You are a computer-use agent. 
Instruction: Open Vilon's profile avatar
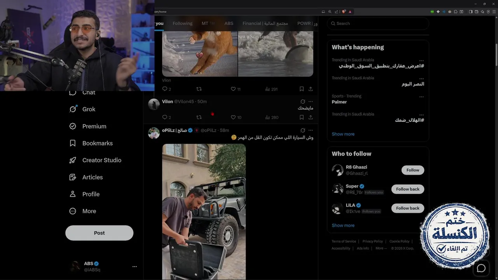[x=154, y=104]
